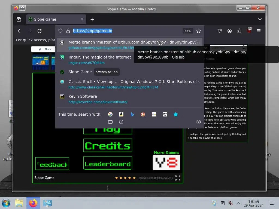This screenshot has width=279, height=209.
Task: Click the pin window titlebar icon
Action: (x=23, y=8)
